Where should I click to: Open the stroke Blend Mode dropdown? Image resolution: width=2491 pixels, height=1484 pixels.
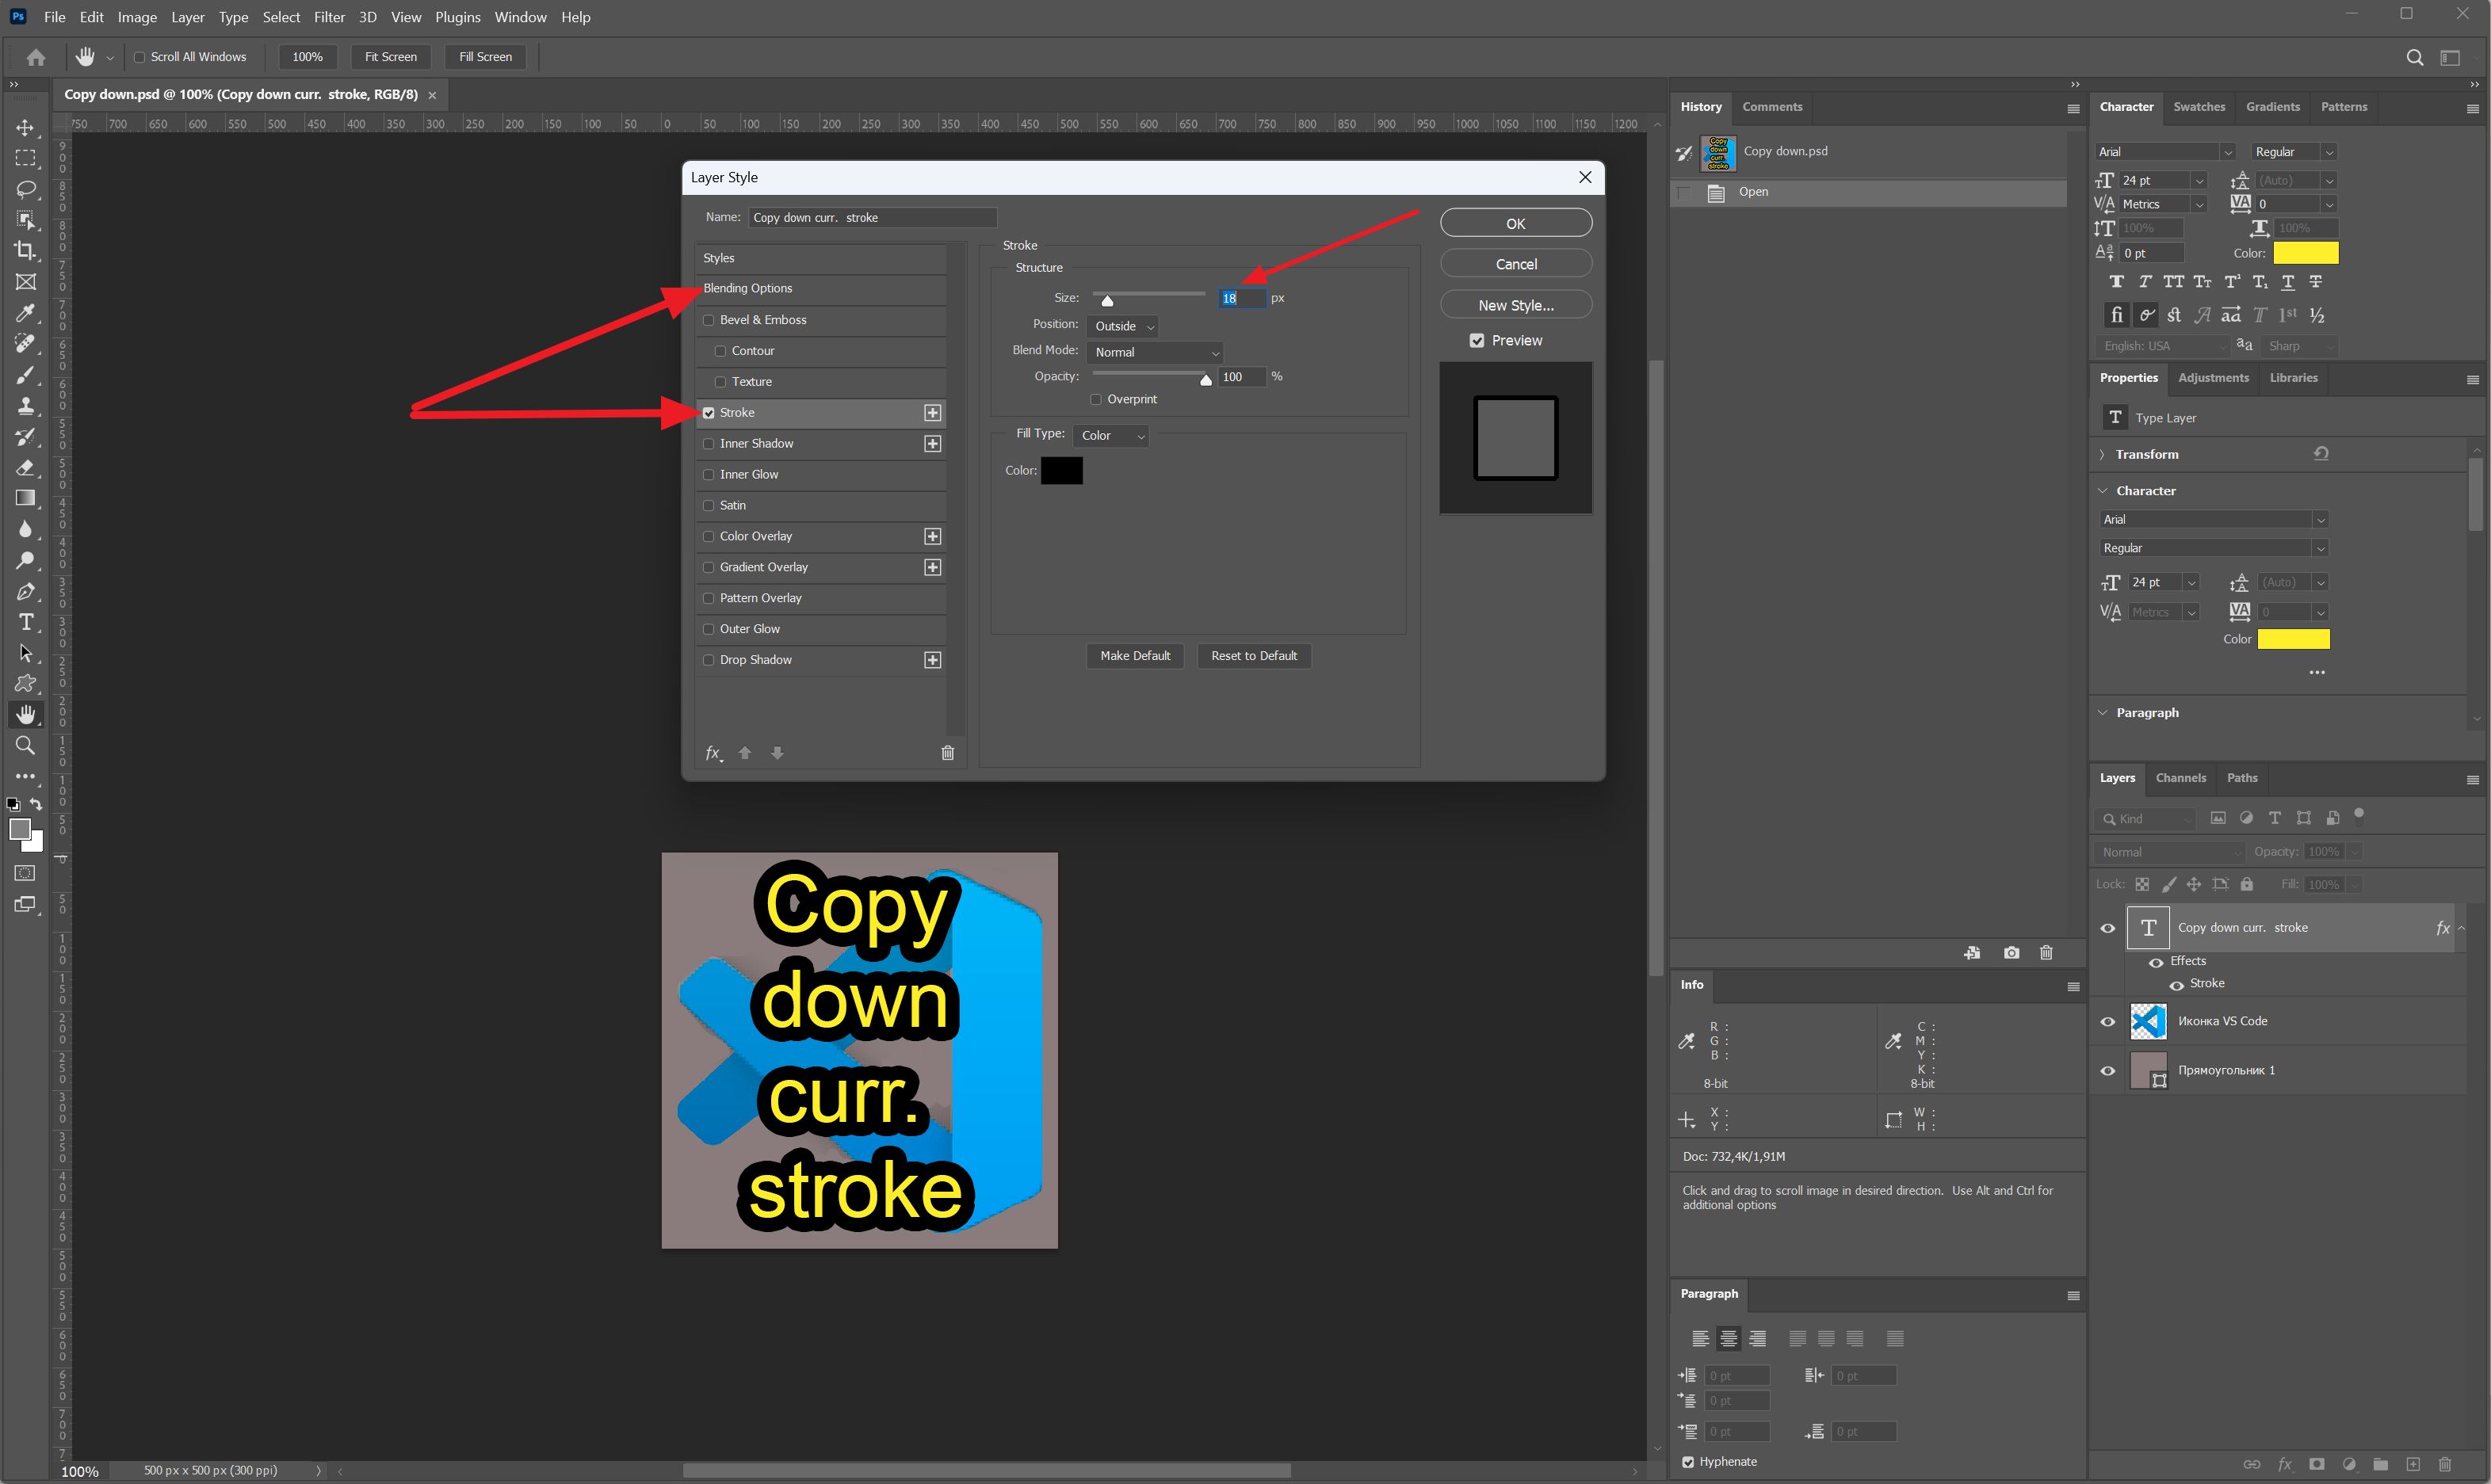tap(1155, 352)
